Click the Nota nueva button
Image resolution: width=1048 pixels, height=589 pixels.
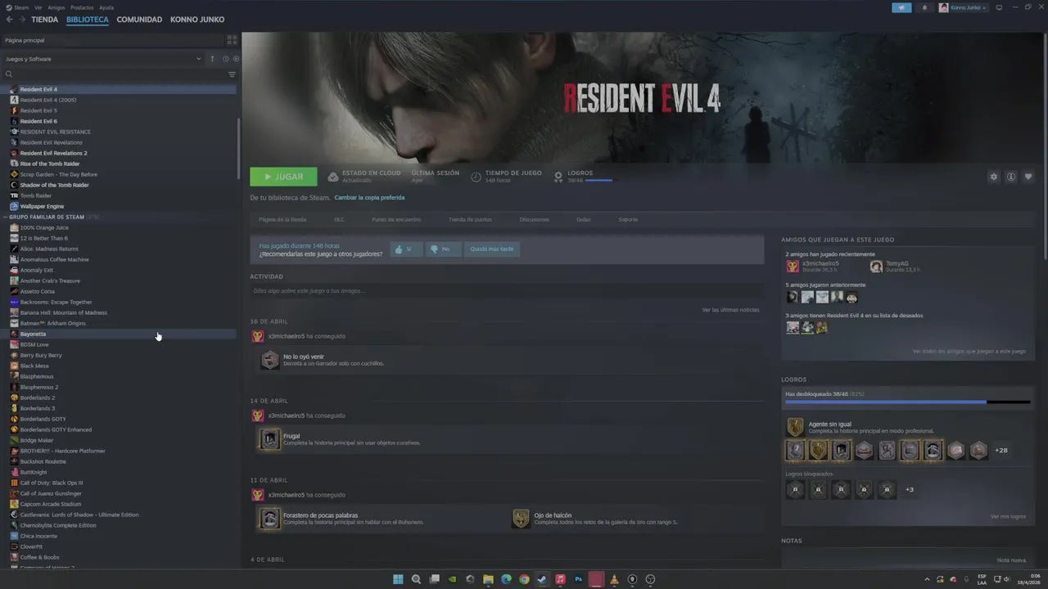(x=1011, y=560)
